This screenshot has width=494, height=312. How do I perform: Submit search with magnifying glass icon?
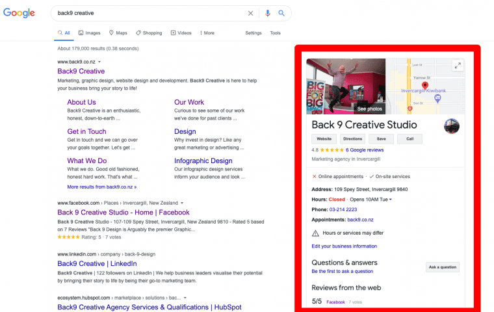[x=281, y=13]
